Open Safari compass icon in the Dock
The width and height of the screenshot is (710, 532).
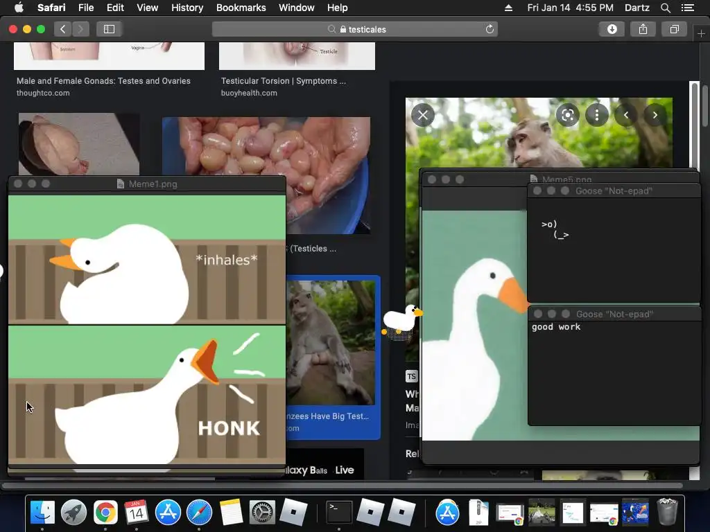pyautogui.click(x=199, y=513)
